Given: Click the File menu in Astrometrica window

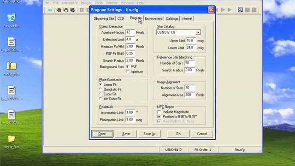Looking at the screenshot, I should pos(47,3).
